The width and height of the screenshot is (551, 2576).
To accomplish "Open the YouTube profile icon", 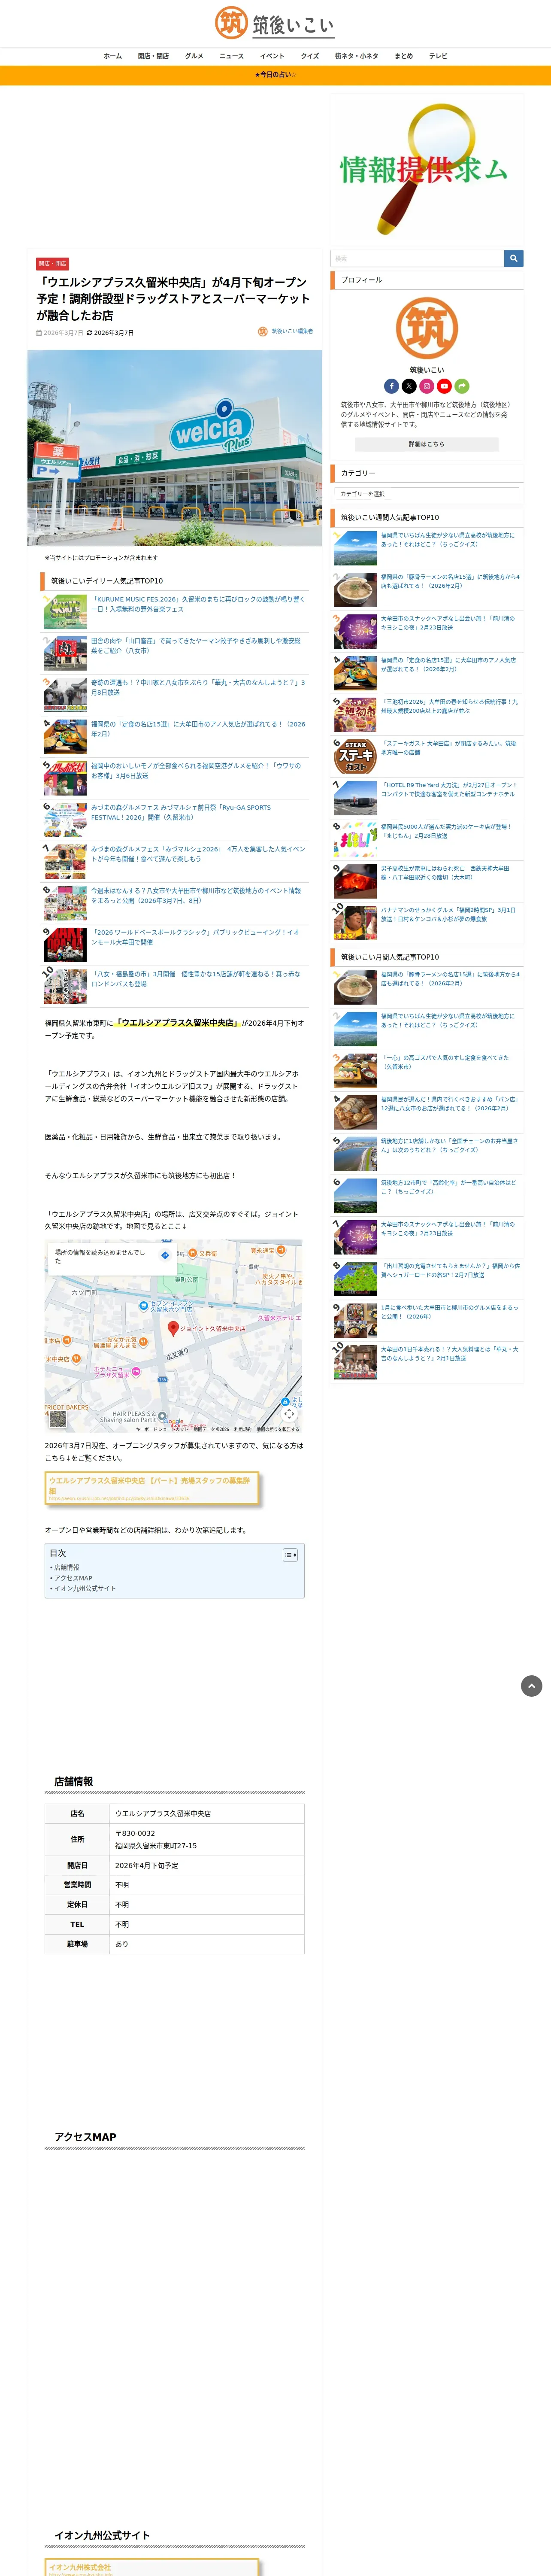I will coord(444,386).
